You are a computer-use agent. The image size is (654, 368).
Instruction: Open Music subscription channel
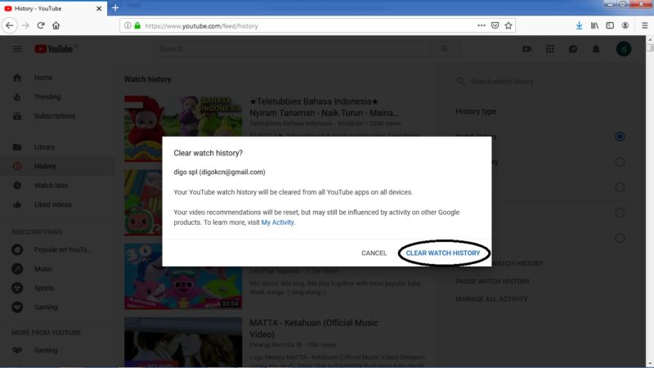tap(57, 269)
